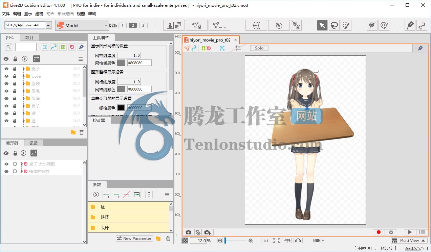Expand the 脸颊 folder
This screenshot has width=431, height=252.
pos(24,83)
